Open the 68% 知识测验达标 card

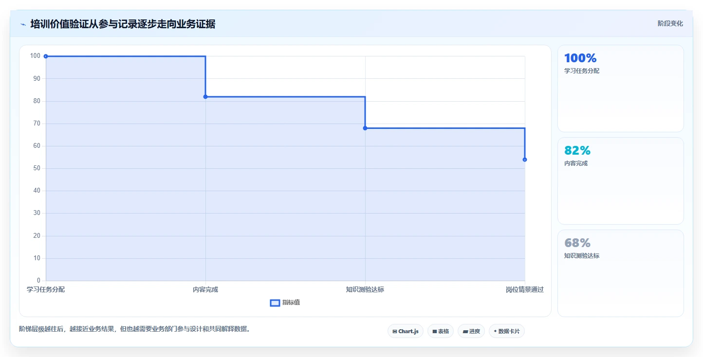tap(620, 273)
